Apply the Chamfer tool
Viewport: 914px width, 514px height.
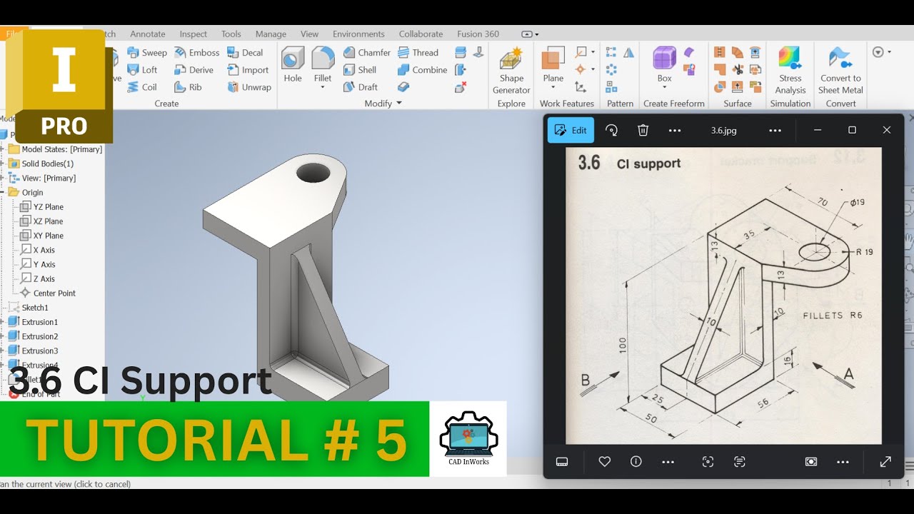367,52
